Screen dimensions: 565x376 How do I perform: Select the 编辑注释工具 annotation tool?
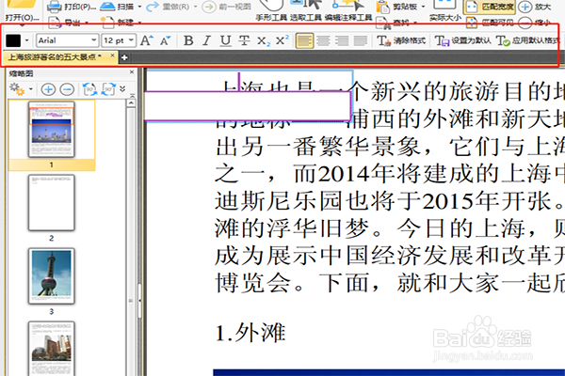click(348, 10)
